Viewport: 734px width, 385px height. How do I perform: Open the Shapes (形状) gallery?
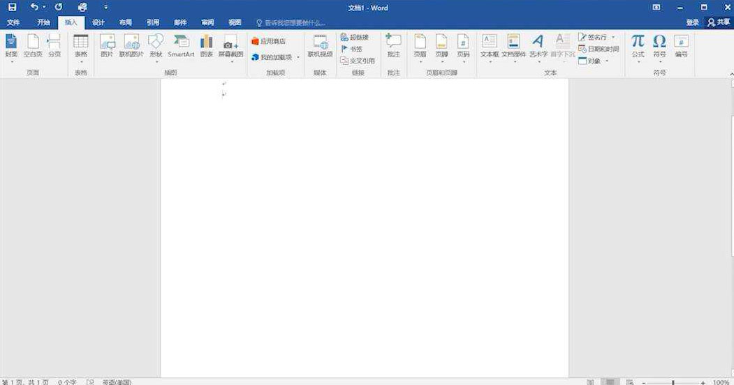(156, 47)
